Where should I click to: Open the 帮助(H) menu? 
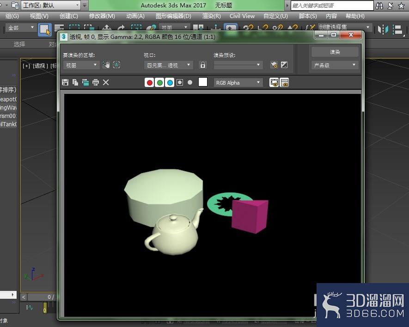355,16
